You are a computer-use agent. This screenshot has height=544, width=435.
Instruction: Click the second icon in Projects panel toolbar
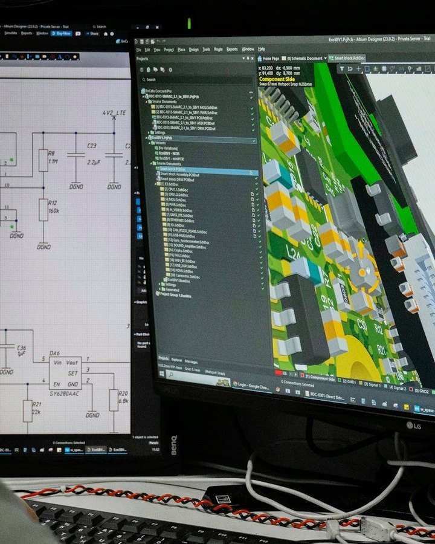(149, 70)
